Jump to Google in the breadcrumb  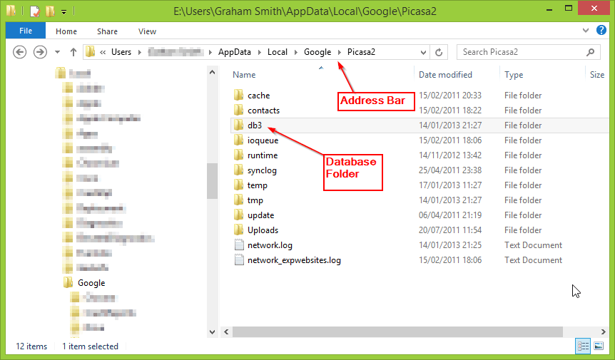(317, 52)
